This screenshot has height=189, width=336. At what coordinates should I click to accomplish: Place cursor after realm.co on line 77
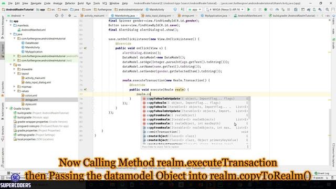point(151,94)
